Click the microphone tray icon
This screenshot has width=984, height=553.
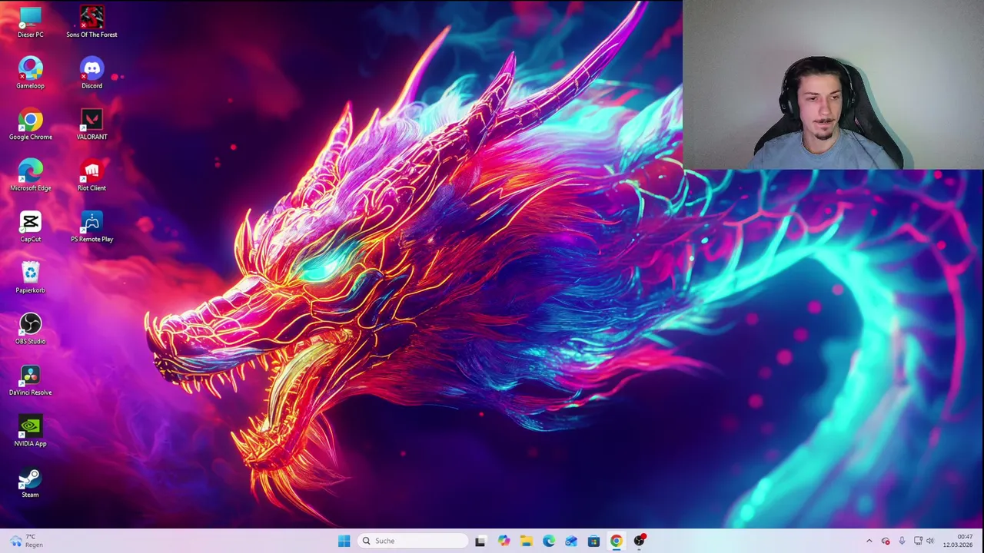point(902,541)
